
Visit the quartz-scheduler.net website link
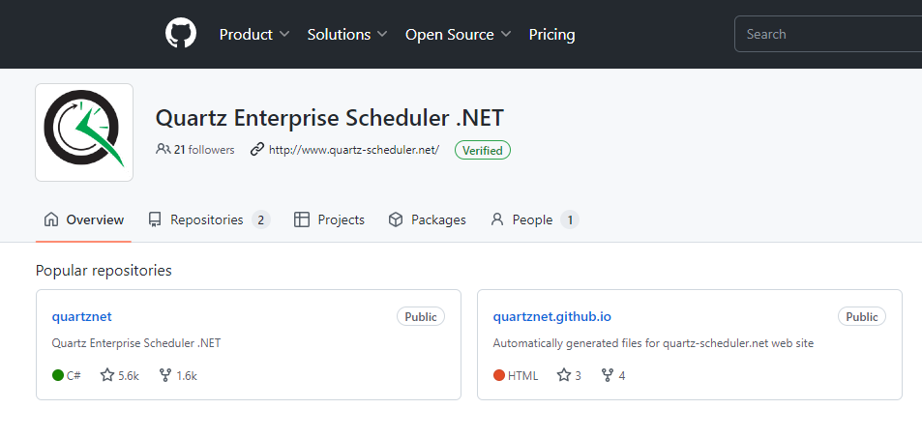353,150
